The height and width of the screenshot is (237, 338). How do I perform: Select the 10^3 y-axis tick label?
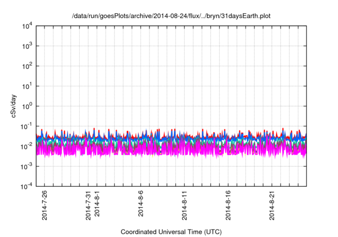pos(27,46)
